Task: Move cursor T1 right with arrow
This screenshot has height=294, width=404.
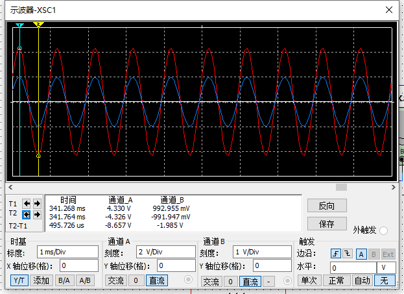Action: click(37, 204)
